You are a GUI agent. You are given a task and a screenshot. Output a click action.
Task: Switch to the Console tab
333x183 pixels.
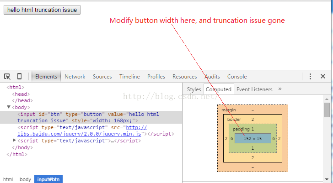click(x=237, y=77)
